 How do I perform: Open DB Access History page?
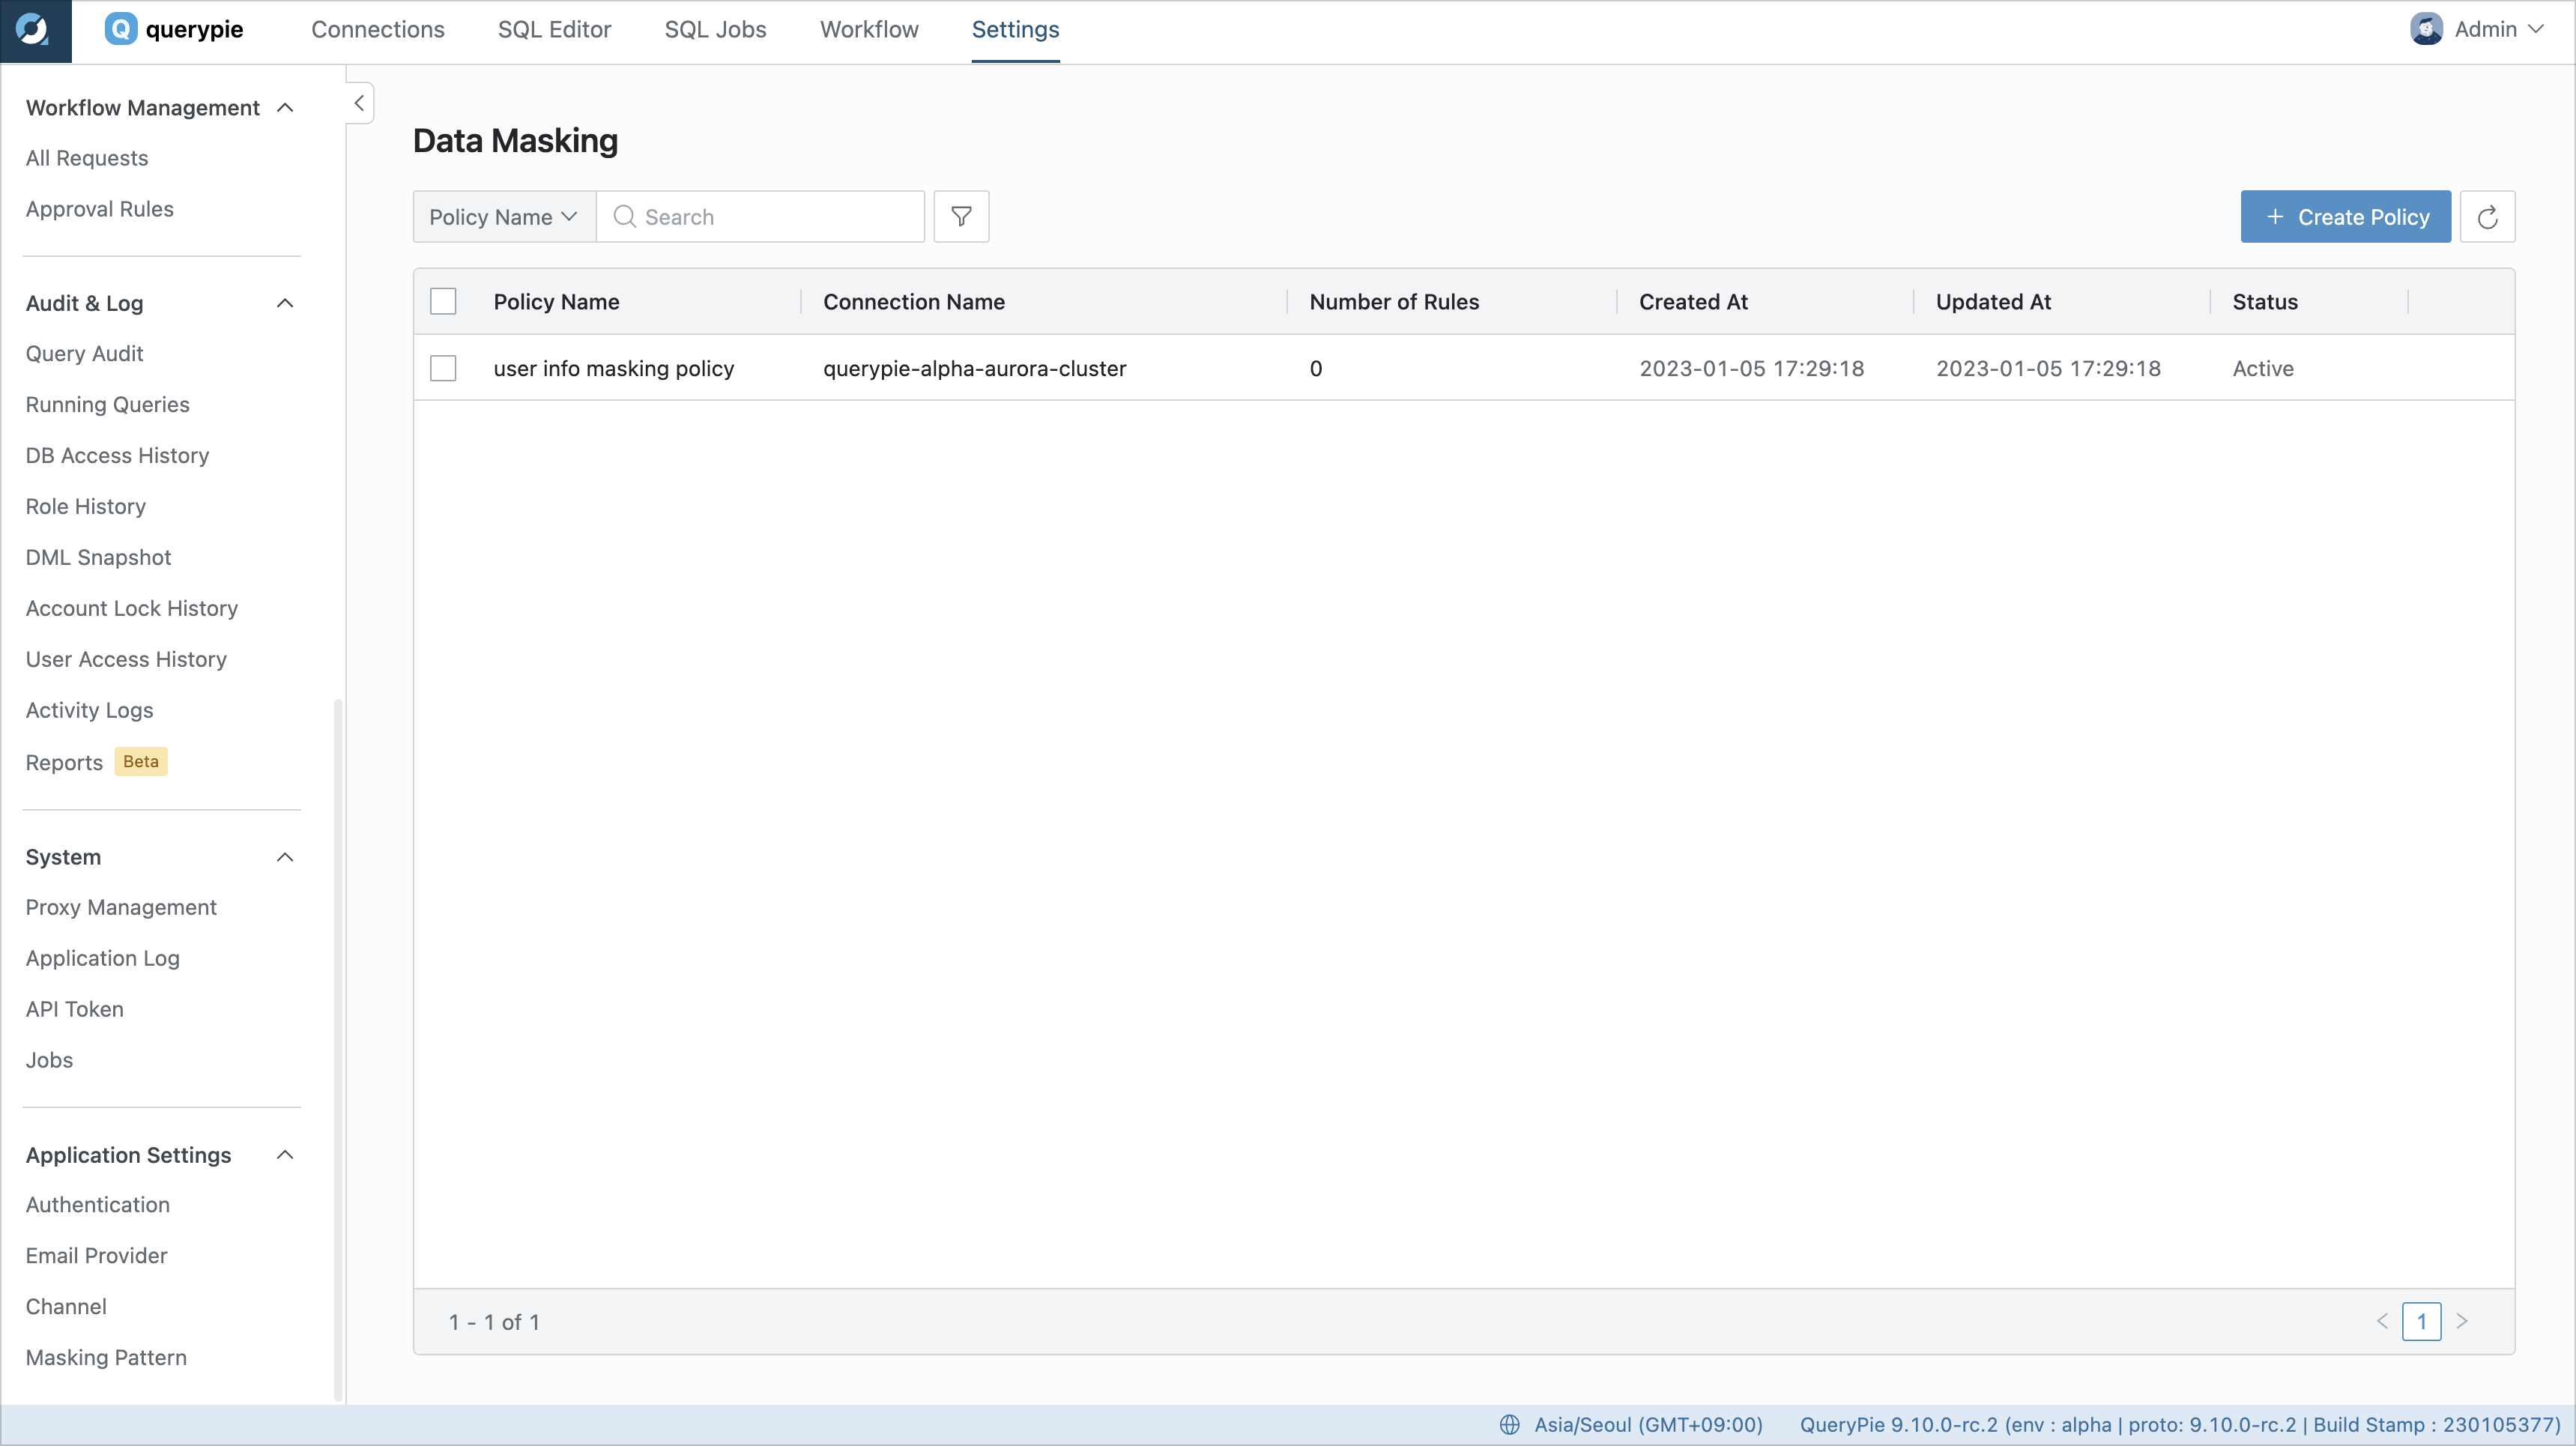(x=118, y=455)
